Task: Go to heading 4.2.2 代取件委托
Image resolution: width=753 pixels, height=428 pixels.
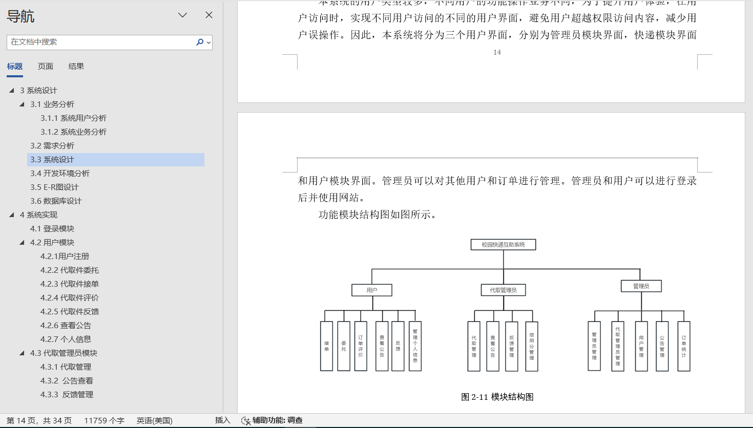Action: (70, 270)
